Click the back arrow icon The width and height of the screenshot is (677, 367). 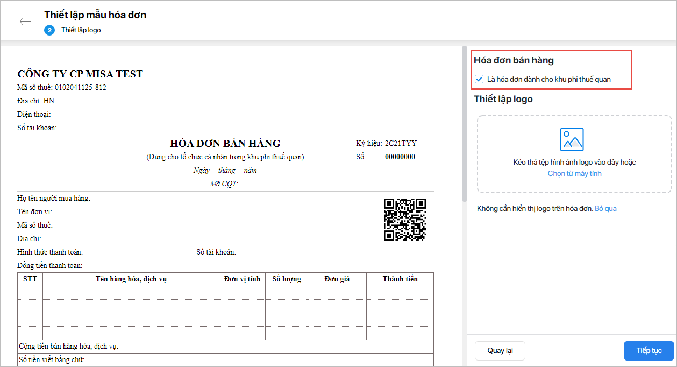(x=25, y=22)
